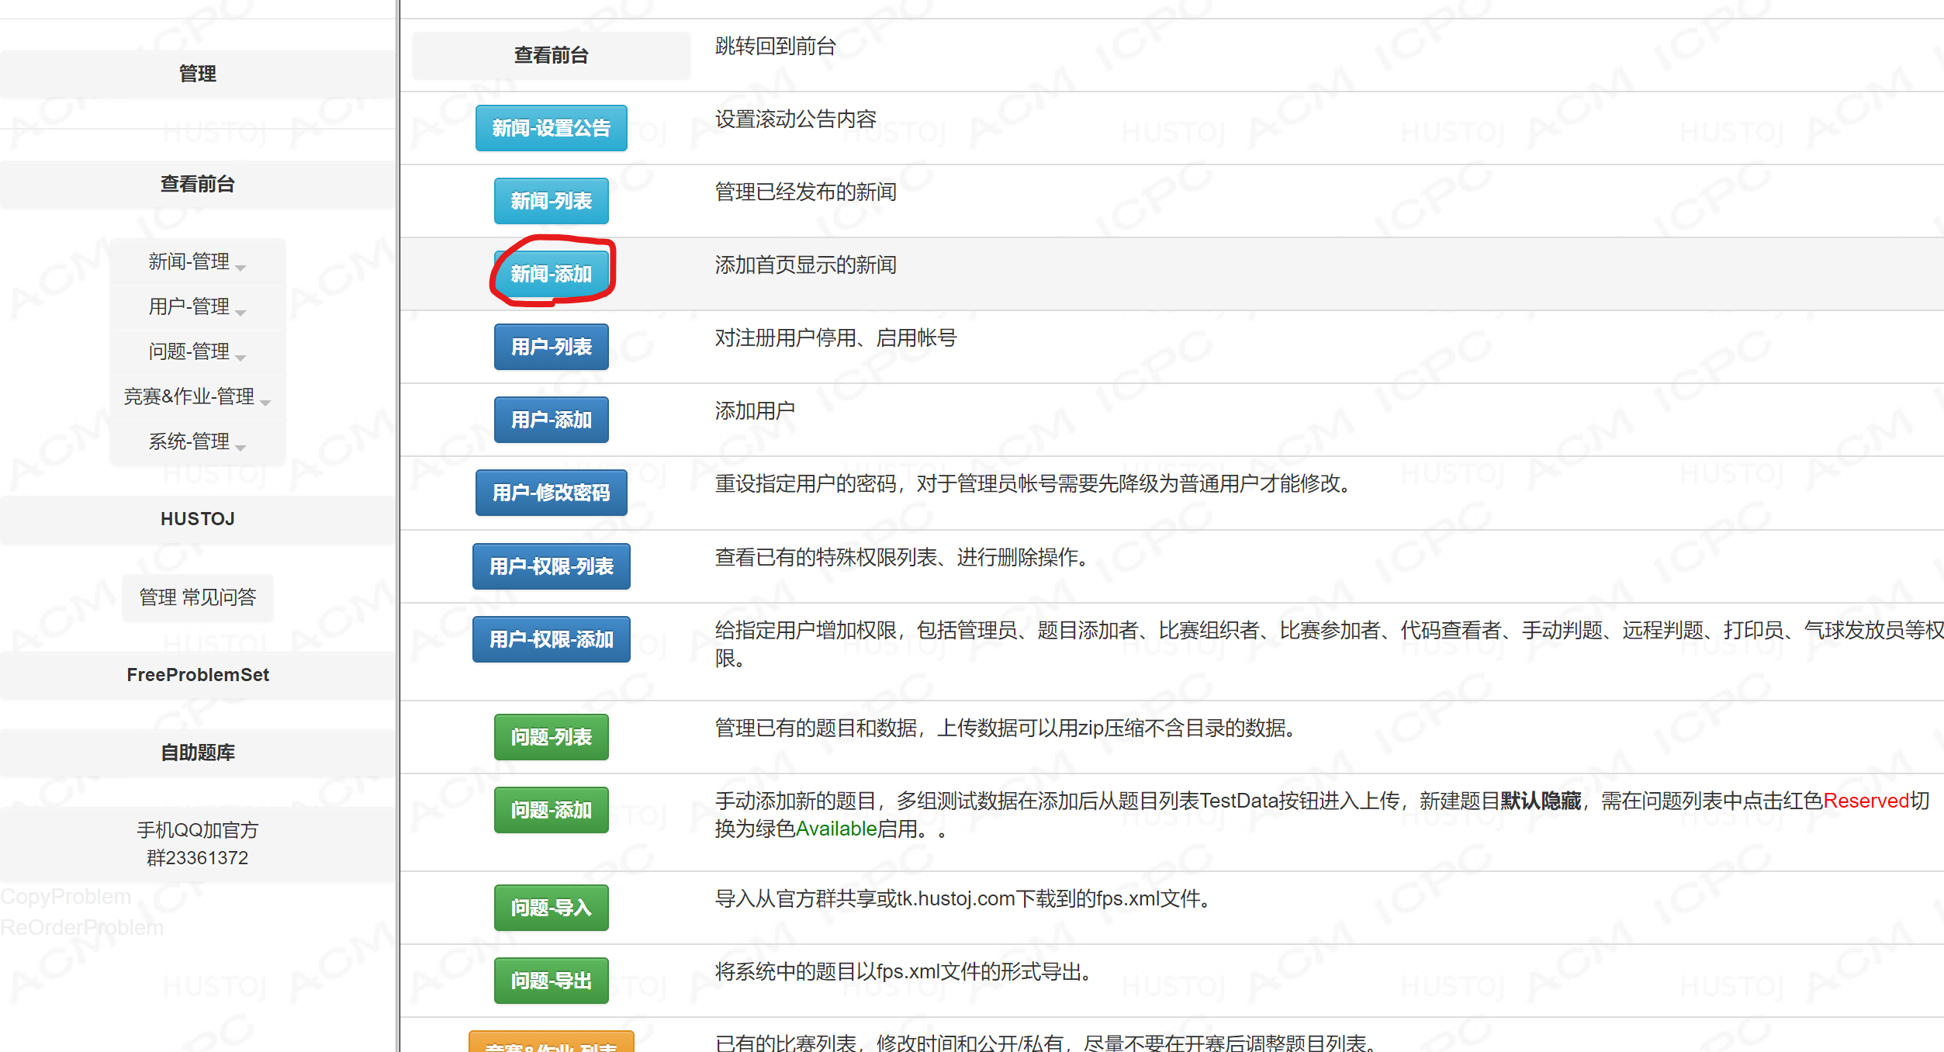Click the description text 添加用户

click(755, 411)
